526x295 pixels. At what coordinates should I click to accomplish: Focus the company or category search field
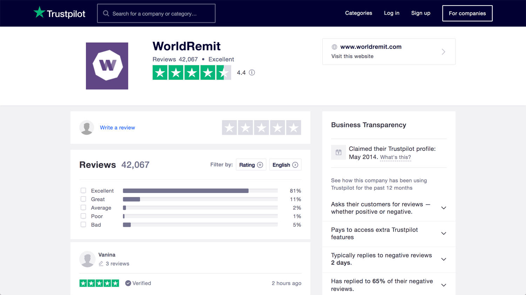[x=156, y=13]
